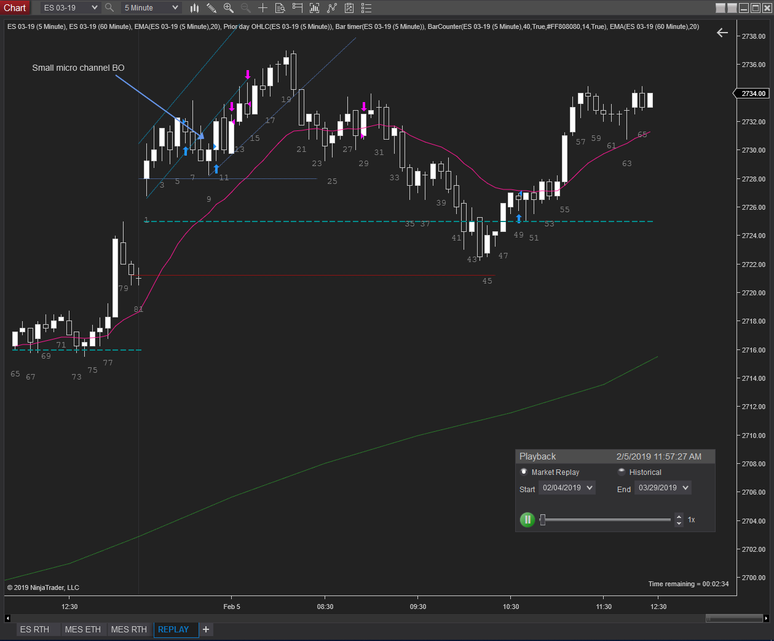Open the Strategies icon
The width and height of the screenshot is (774, 641).
(x=349, y=7)
